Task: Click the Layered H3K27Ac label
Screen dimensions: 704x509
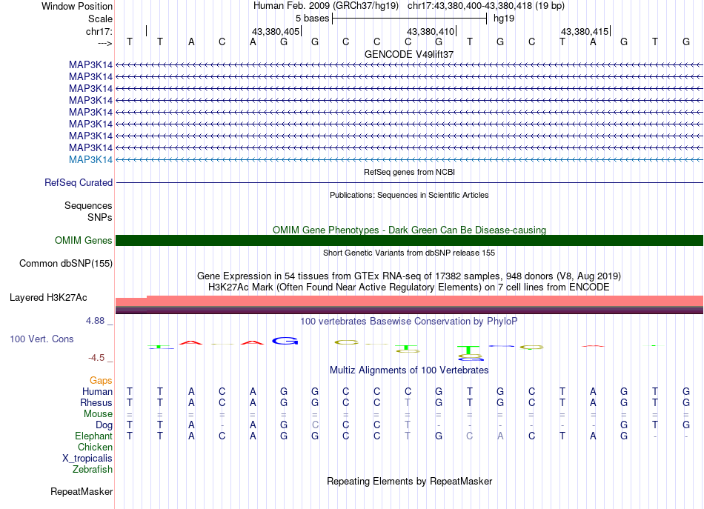Action: [48, 298]
